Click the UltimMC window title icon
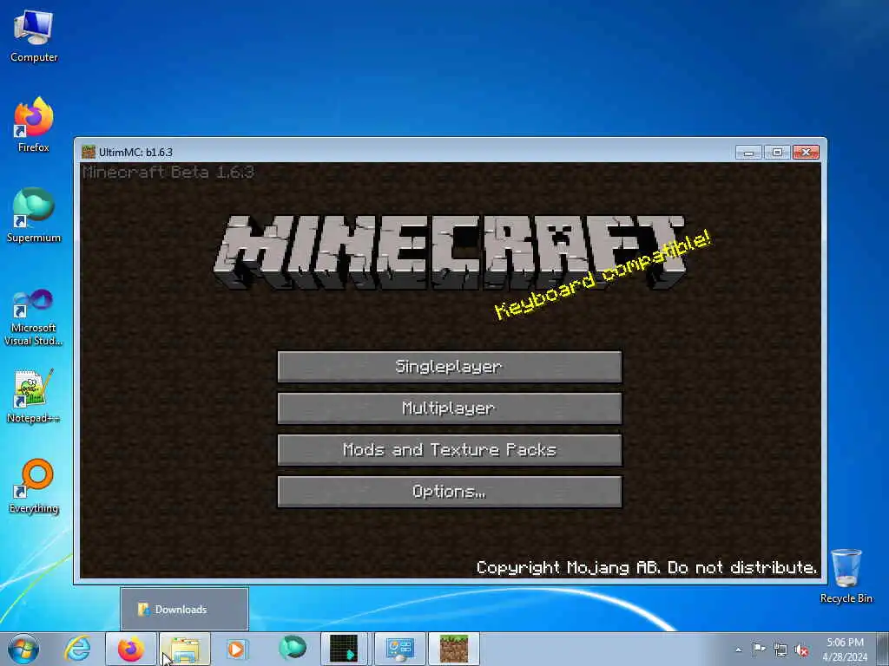Viewport: 889px width, 666px height. (x=89, y=152)
